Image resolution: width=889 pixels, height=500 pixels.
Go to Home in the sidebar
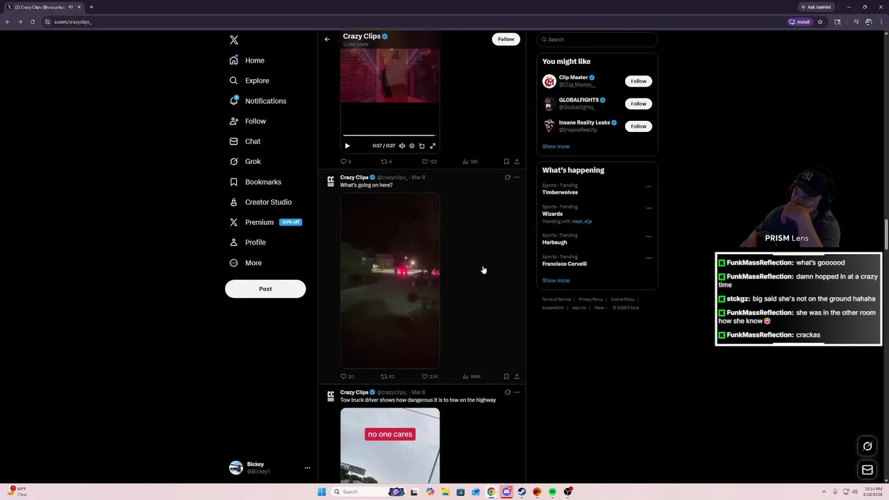pyautogui.click(x=247, y=60)
